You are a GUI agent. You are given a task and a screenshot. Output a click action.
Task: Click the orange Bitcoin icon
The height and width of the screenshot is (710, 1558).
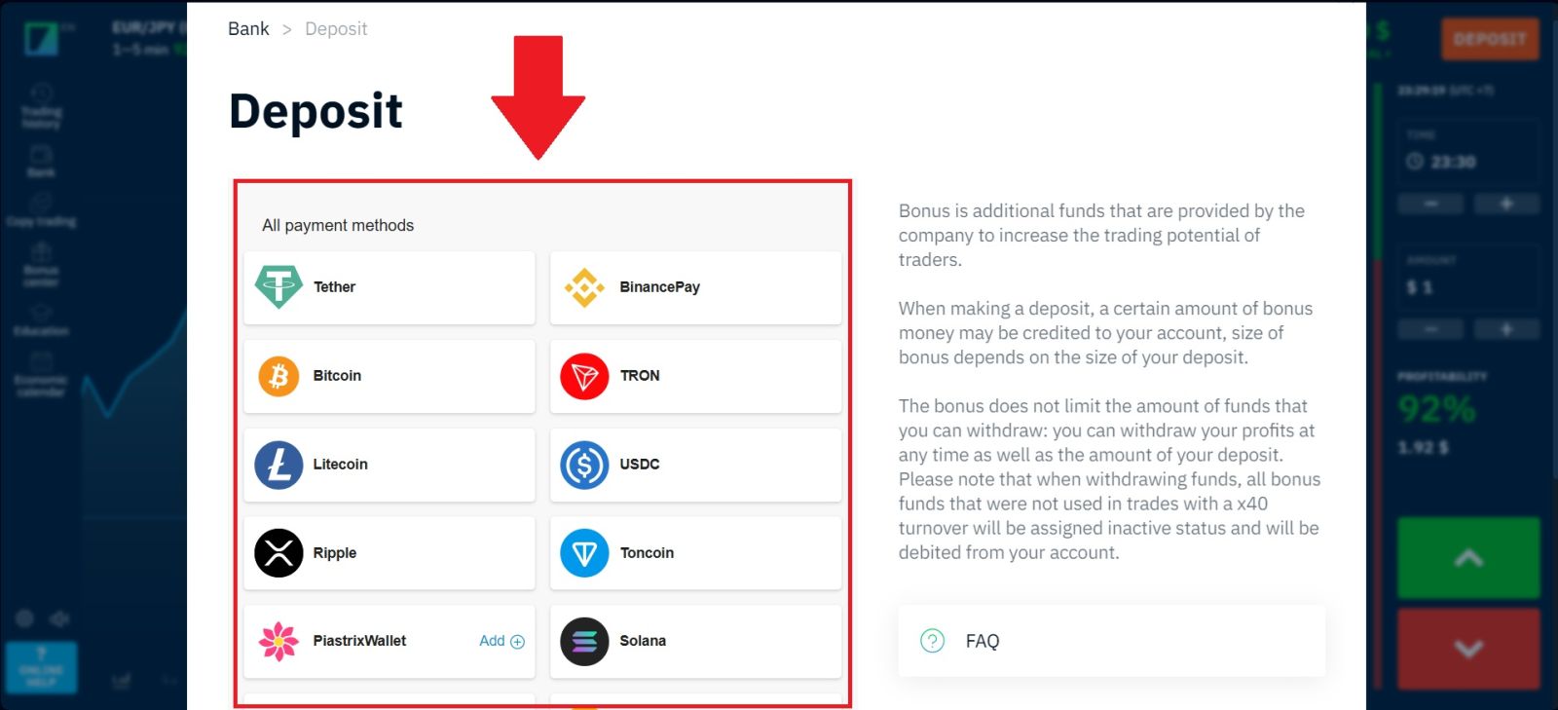tap(278, 376)
